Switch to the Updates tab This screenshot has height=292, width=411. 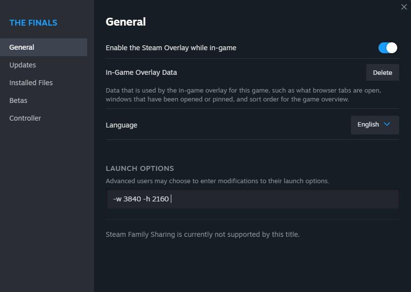23,65
